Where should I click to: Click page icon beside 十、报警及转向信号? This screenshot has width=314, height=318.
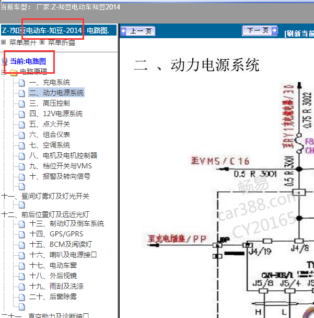[21, 177]
